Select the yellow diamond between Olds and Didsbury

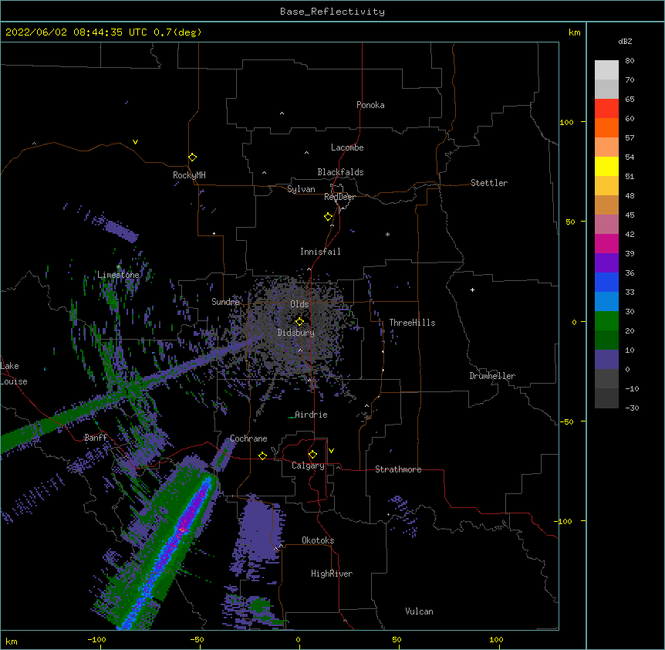[x=299, y=322]
